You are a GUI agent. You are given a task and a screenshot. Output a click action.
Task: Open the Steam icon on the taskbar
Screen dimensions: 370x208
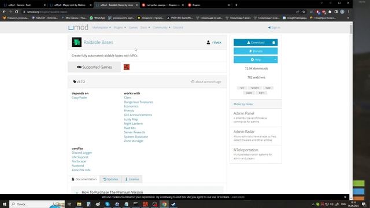pyautogui.click(x=173, y=204)
